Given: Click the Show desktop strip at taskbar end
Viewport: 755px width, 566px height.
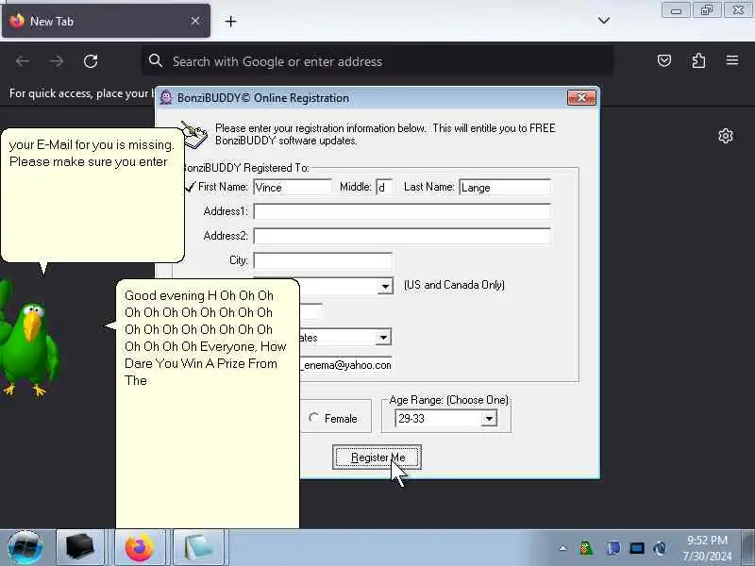Looking at the screenshot, I should point(748,548).
